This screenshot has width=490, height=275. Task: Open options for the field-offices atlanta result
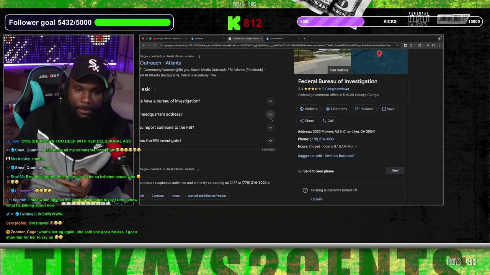click(198, 169)
